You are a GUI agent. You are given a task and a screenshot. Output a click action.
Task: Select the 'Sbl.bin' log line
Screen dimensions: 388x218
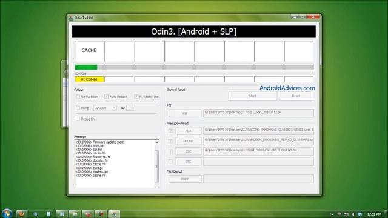point(89,150)
